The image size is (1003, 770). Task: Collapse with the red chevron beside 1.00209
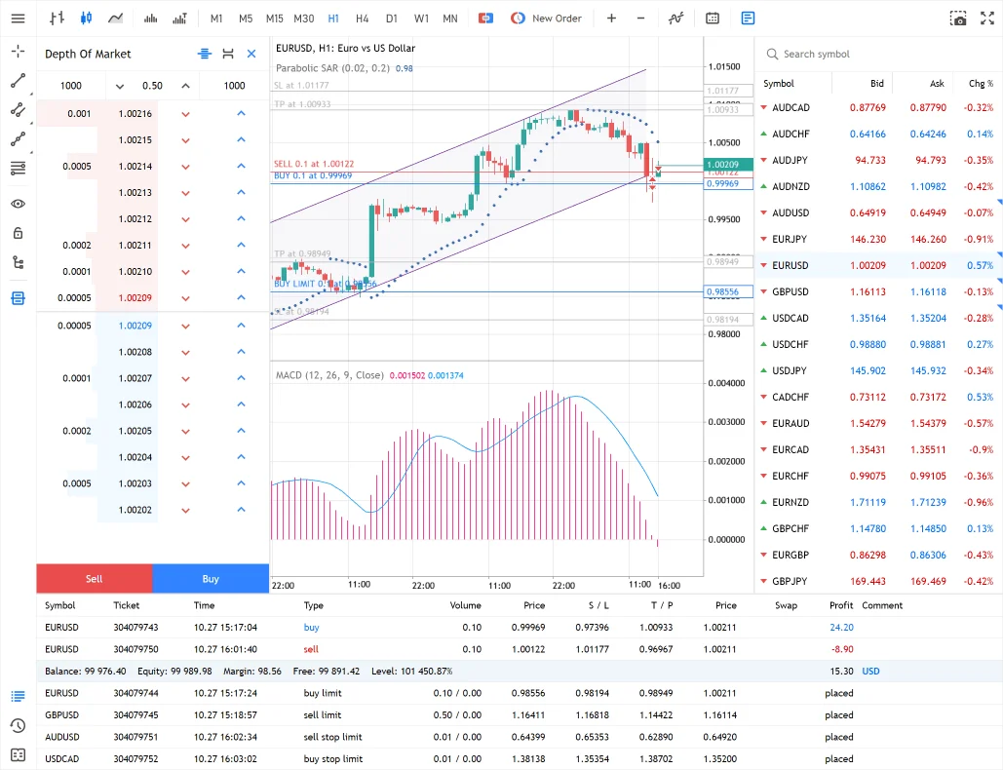[184, 298]
